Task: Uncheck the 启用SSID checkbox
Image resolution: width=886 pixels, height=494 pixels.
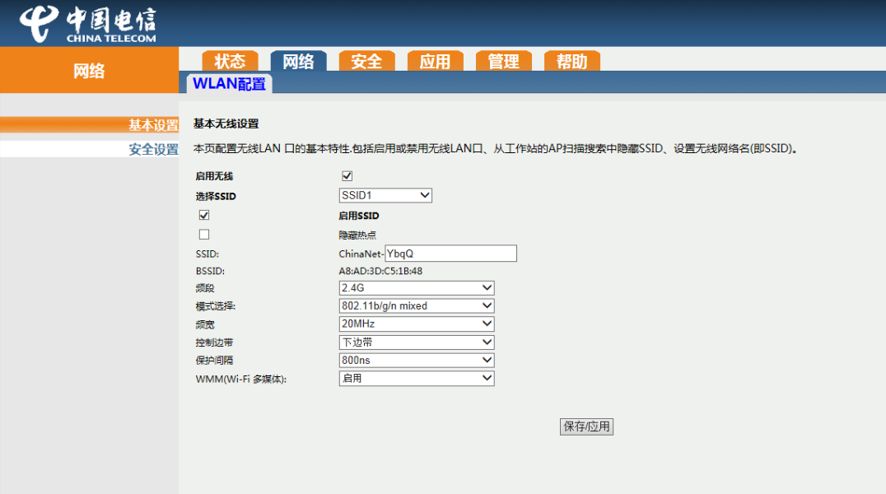Action: [204, 215]
